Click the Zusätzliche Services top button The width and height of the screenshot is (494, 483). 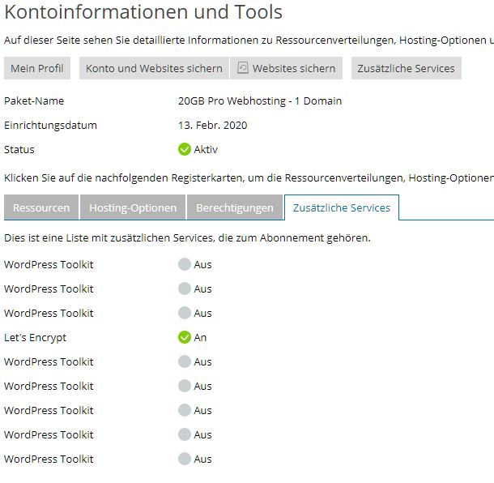pyautogui.click(x=406, y=68)
